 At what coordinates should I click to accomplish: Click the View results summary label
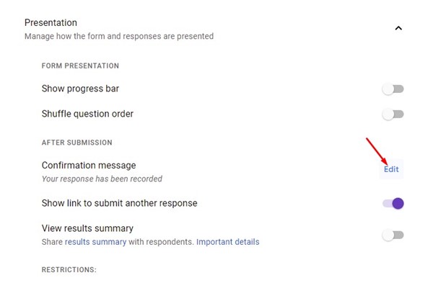coord(87,228)
